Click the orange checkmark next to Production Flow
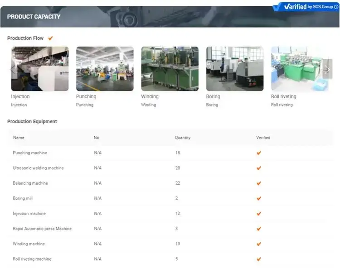340x272 pixels. 50,38
